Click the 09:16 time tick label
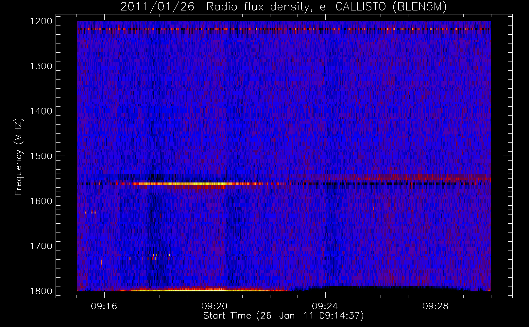529x327 pixels. [104, 306]
